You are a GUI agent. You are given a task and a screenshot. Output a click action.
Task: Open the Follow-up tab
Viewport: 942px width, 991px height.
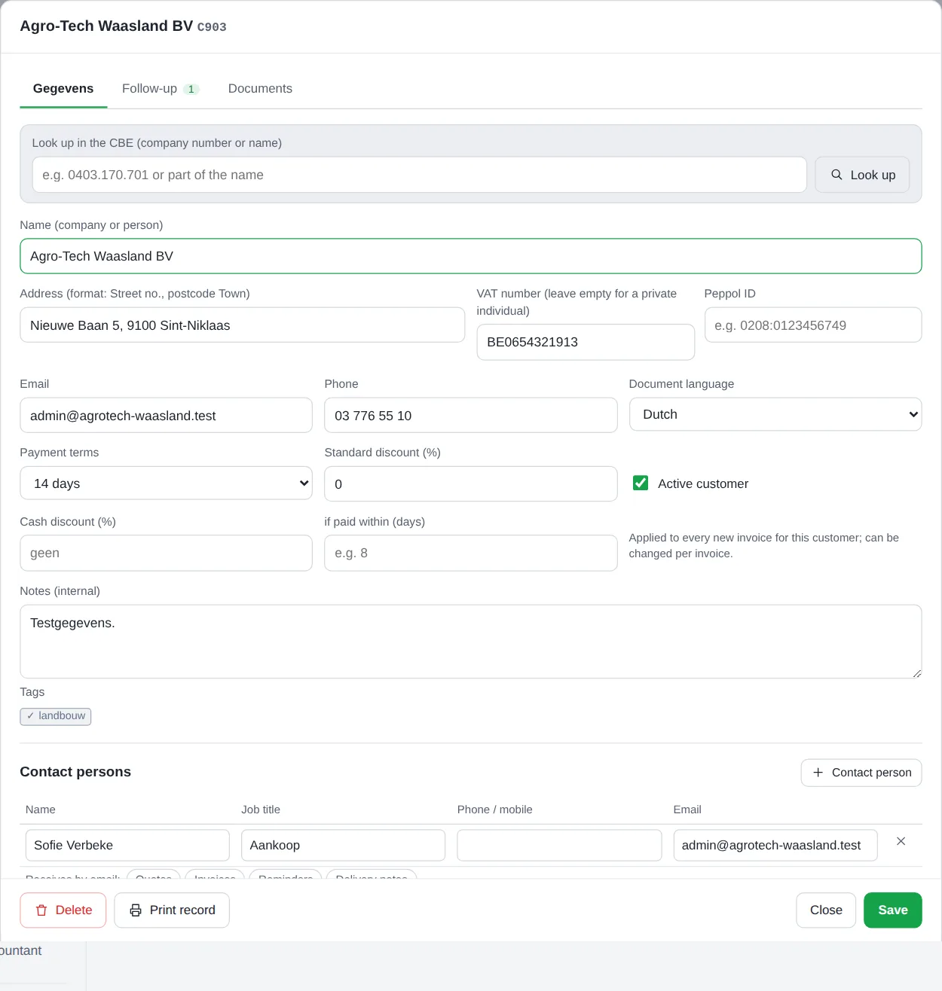[x=160, y=88]
